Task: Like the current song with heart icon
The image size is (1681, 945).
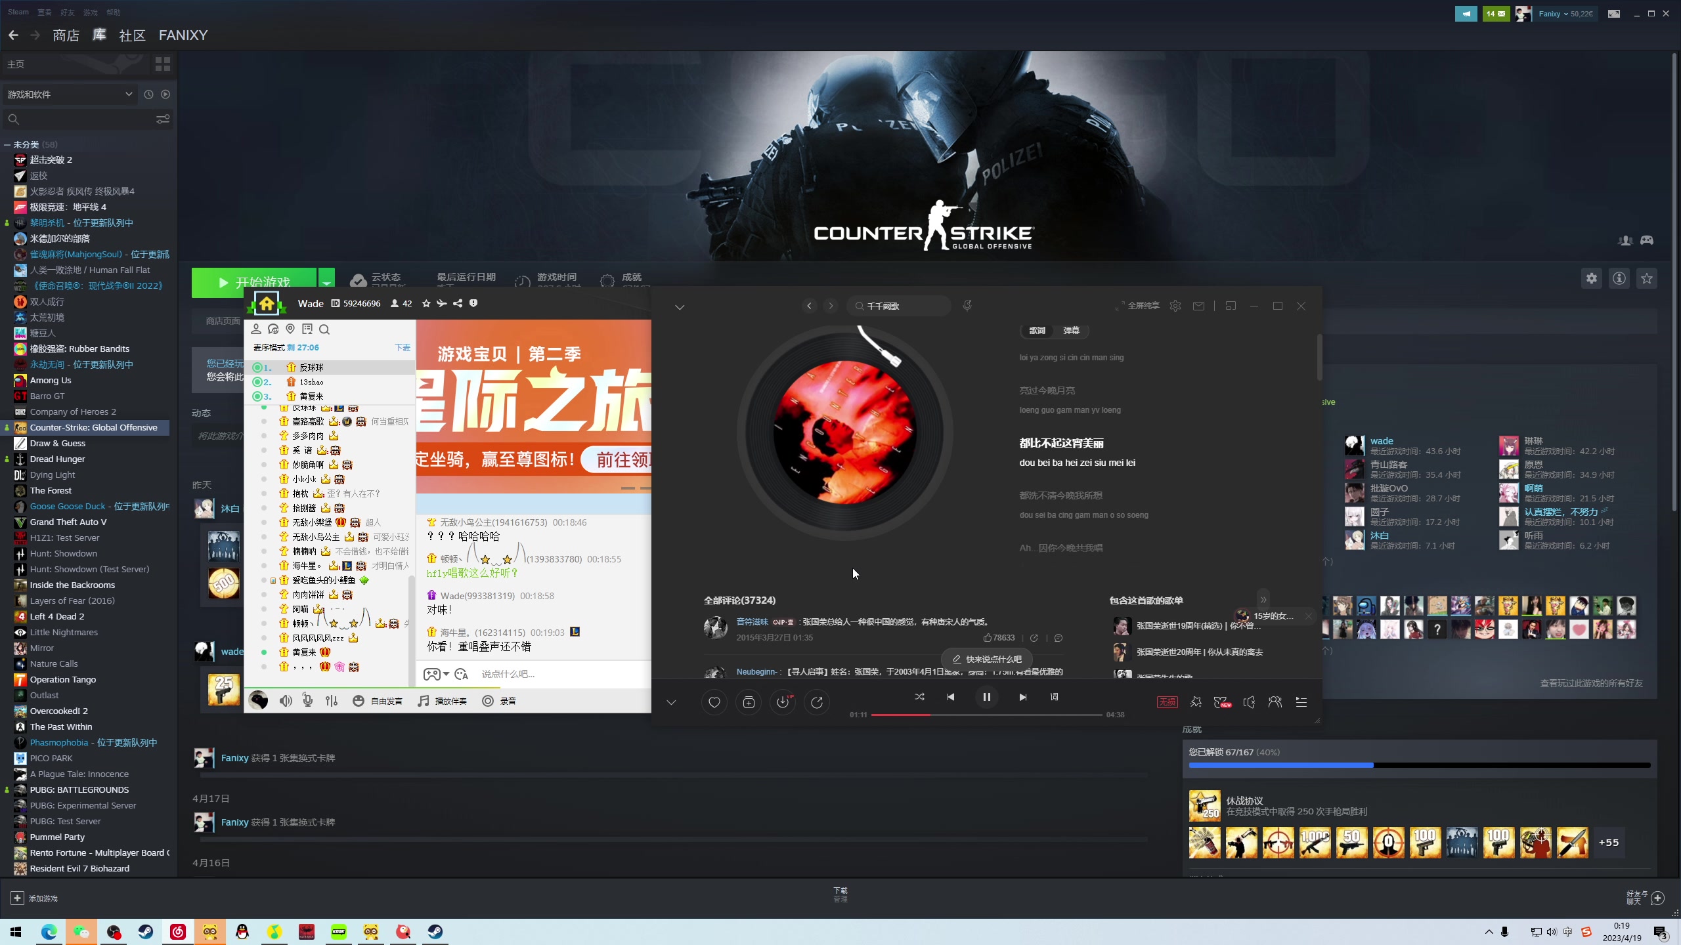Action: 714,702
